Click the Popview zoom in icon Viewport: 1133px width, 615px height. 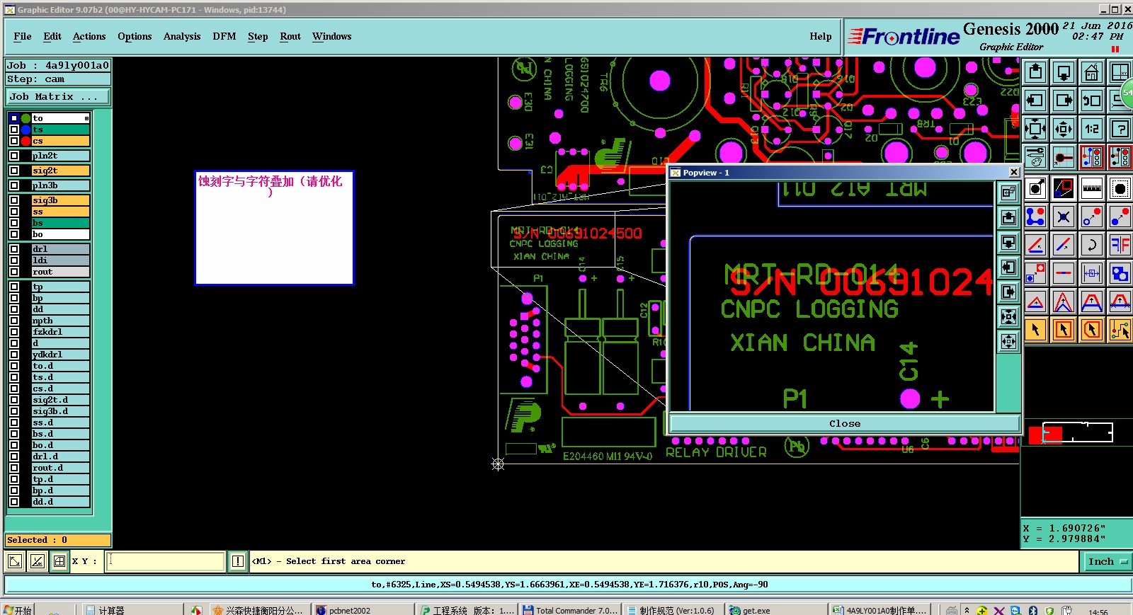click(1009, 317)
